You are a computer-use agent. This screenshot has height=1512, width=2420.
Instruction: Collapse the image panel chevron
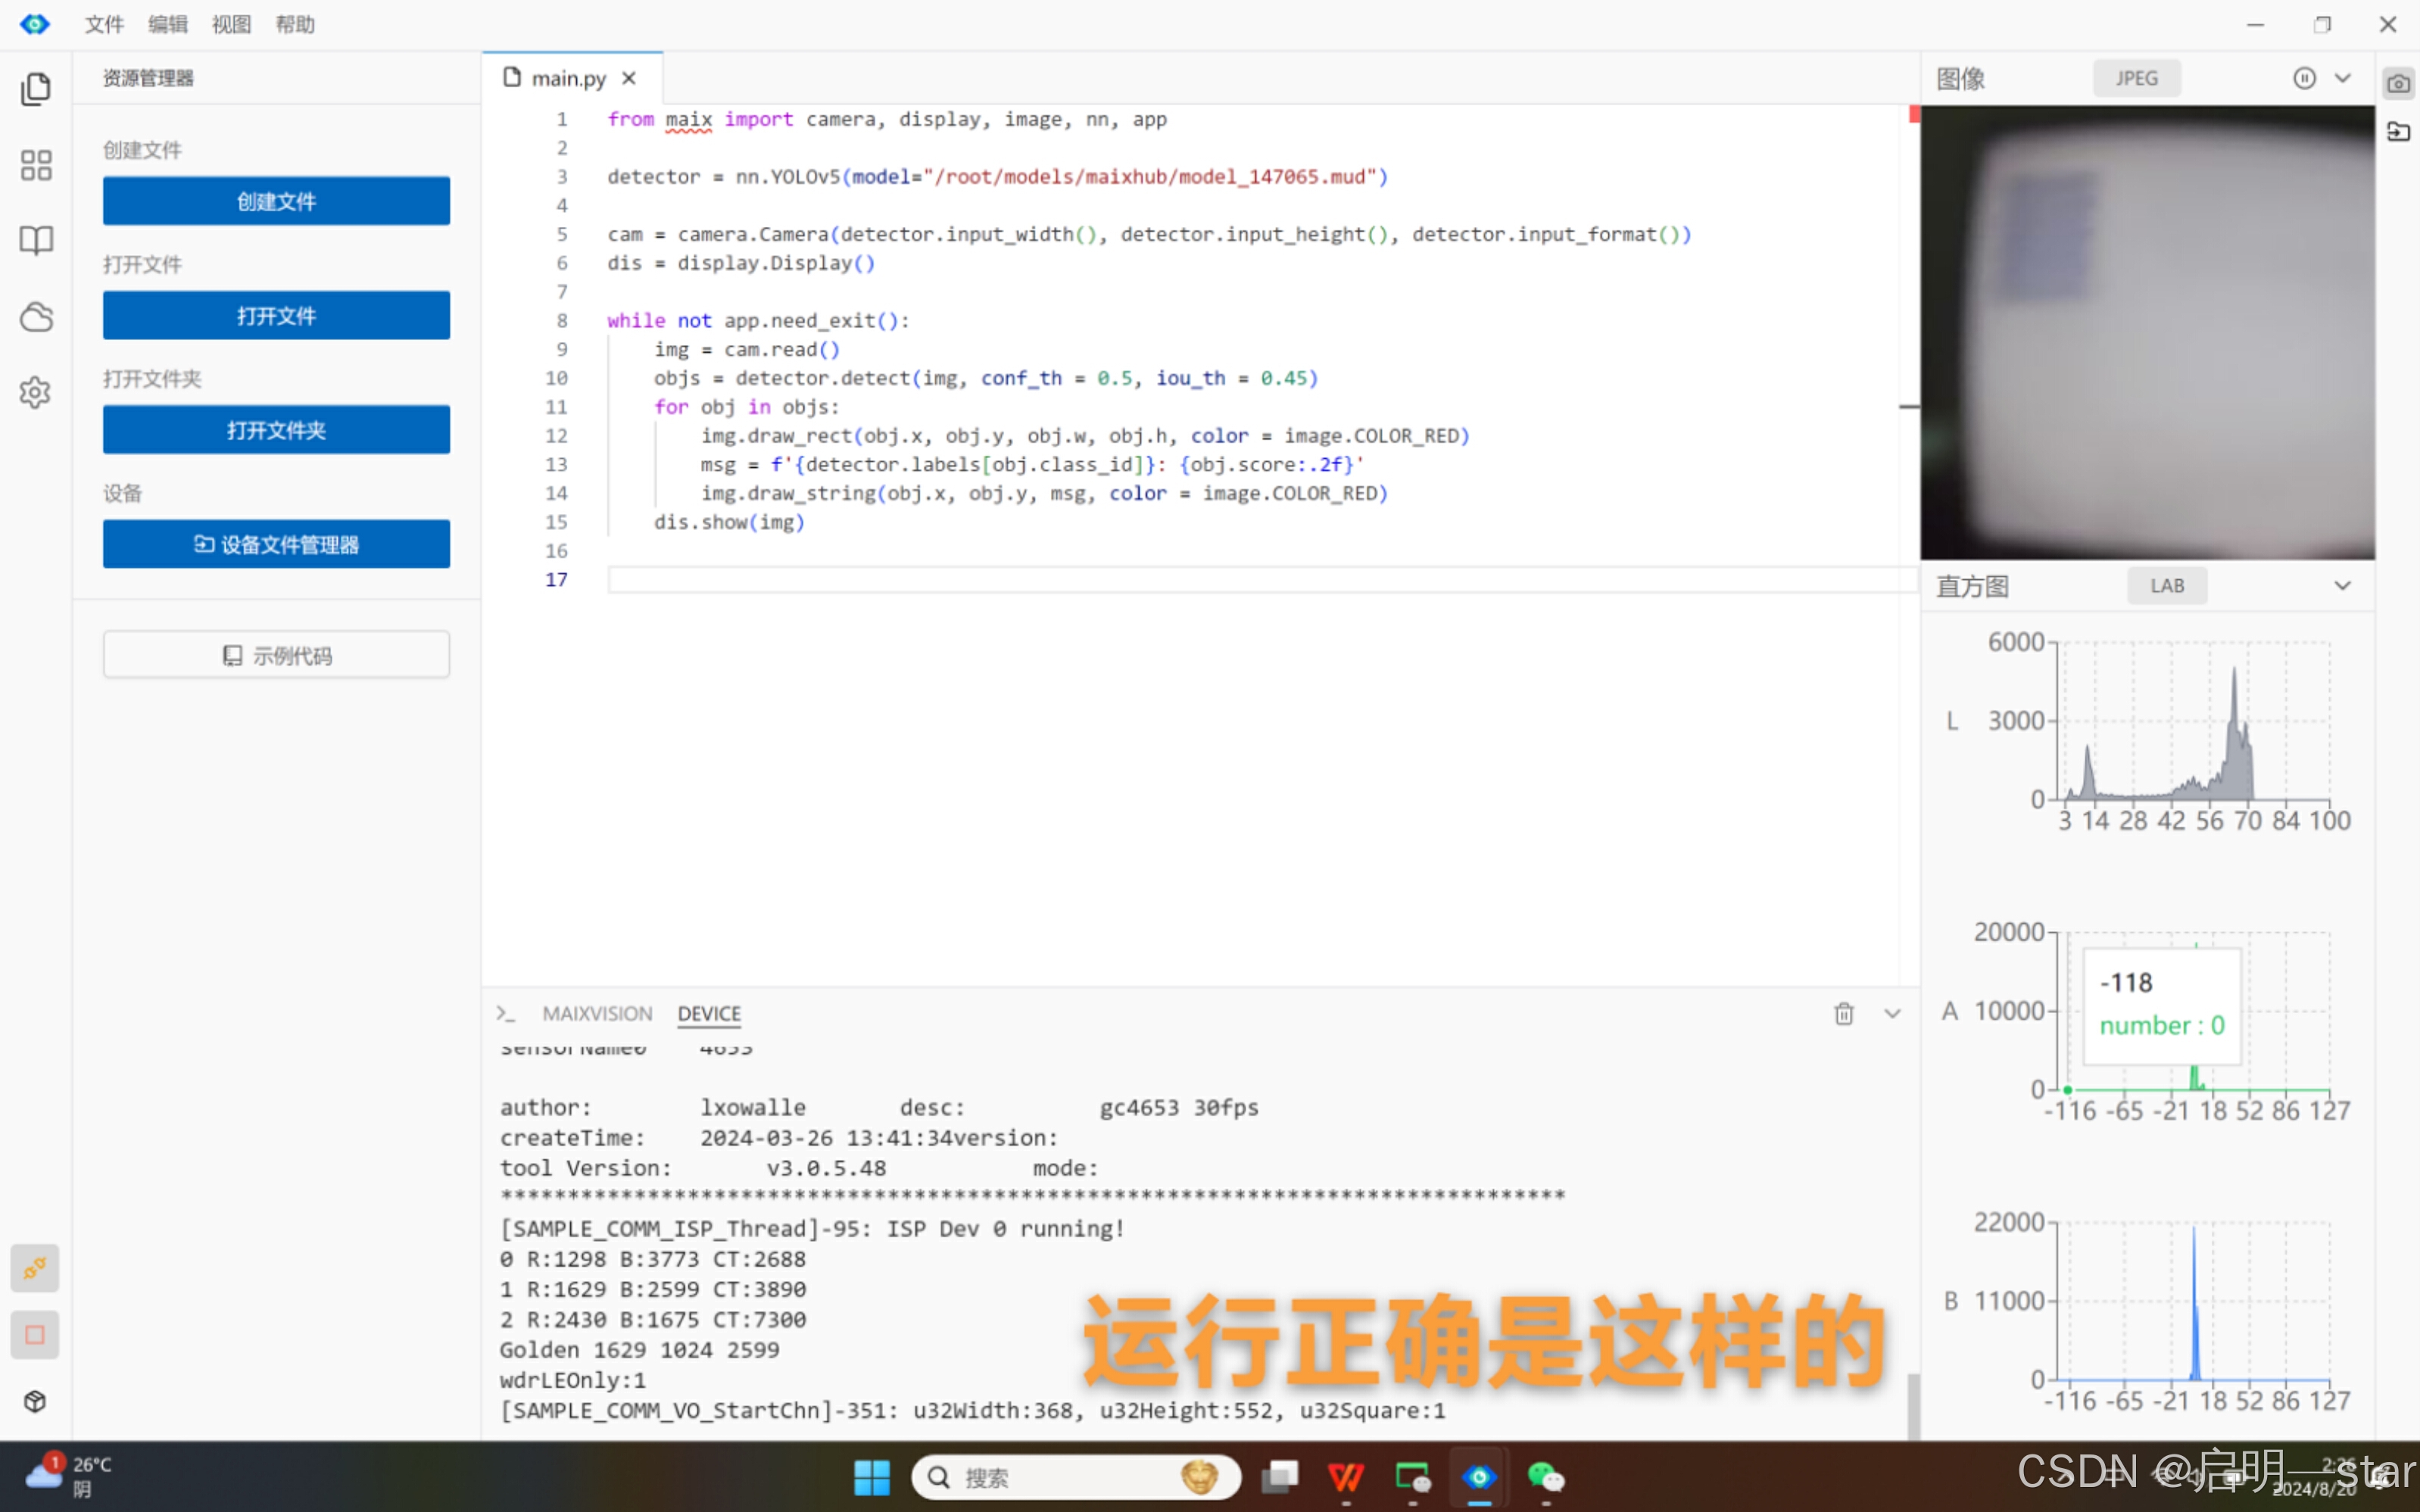point(2343,78)
